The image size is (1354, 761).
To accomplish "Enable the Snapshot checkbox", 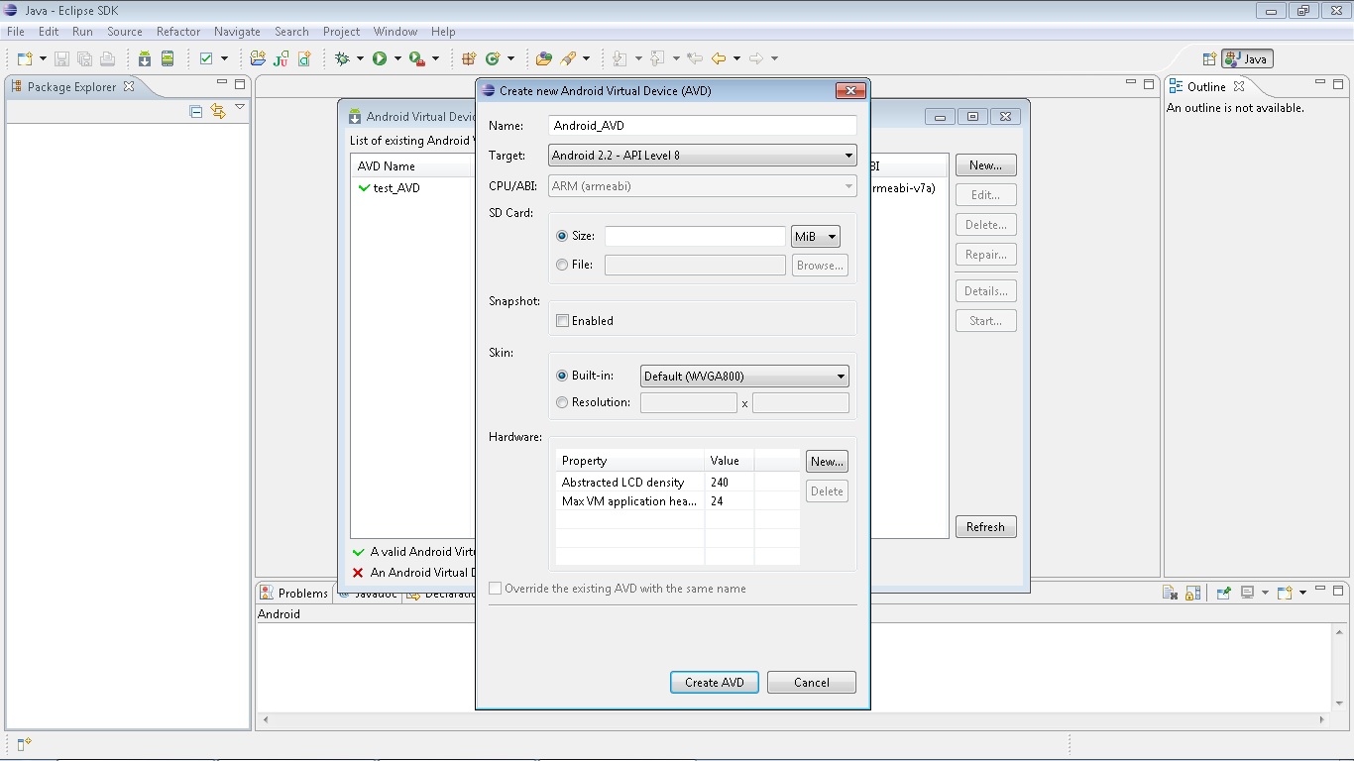I will pyautogui.click(x=563, y=320).
